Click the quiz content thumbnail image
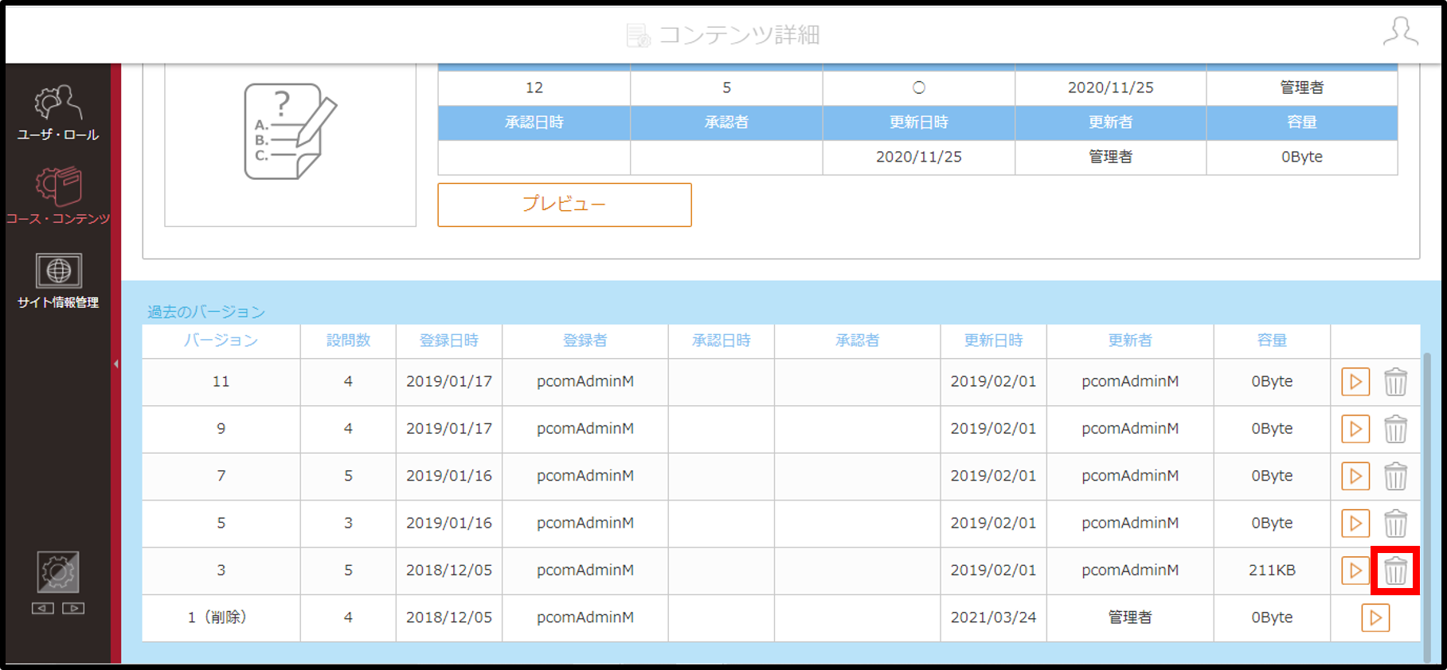This screenshot has width=1447, height=670. point(291,131)
